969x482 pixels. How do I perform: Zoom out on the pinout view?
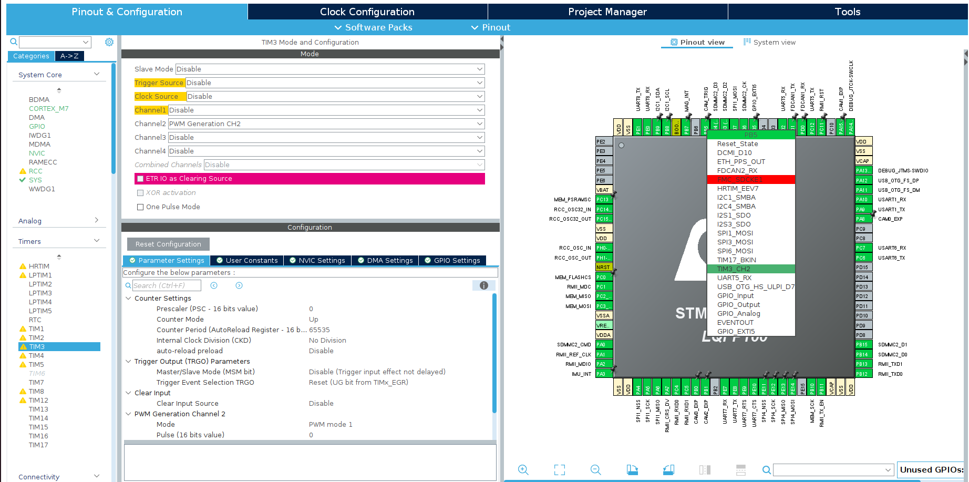click(595, 469)
